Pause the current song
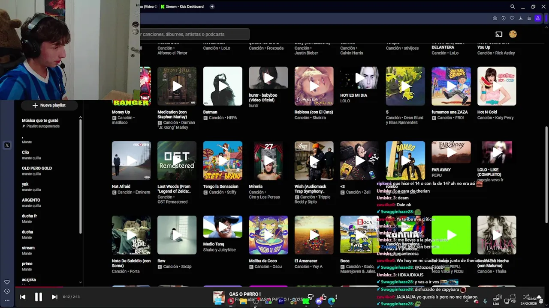 click(x=38, y=297)
